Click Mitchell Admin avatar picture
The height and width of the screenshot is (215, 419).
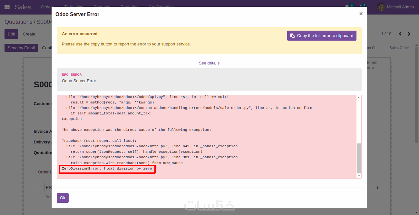tap(381, 7)
